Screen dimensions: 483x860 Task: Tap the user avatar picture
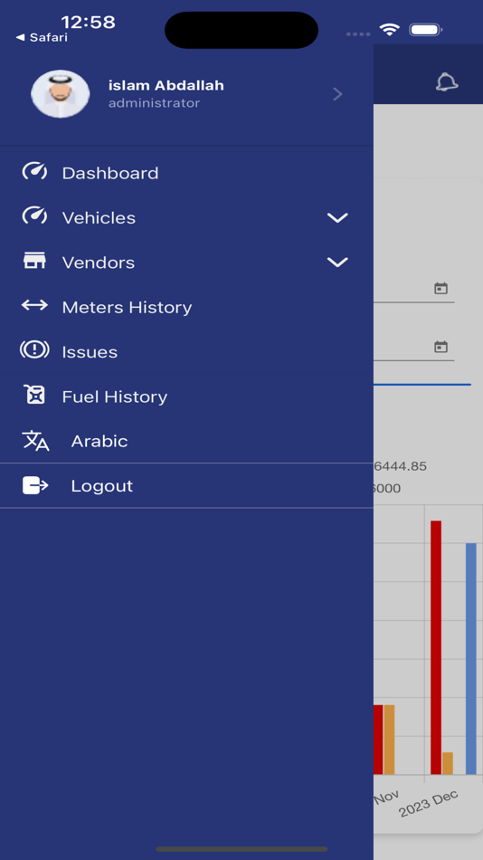pos(61,94)
